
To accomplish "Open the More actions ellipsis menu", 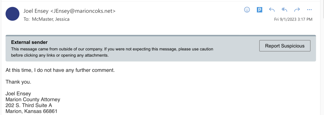I will [x=309, y=10].
